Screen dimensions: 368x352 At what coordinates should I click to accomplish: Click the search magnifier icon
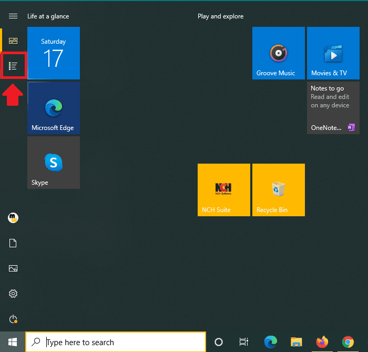pos(36,342)
